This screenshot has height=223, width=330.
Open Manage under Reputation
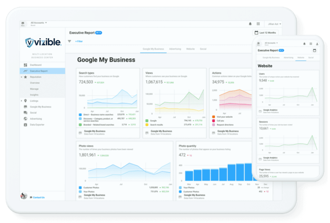pos(34,89)
